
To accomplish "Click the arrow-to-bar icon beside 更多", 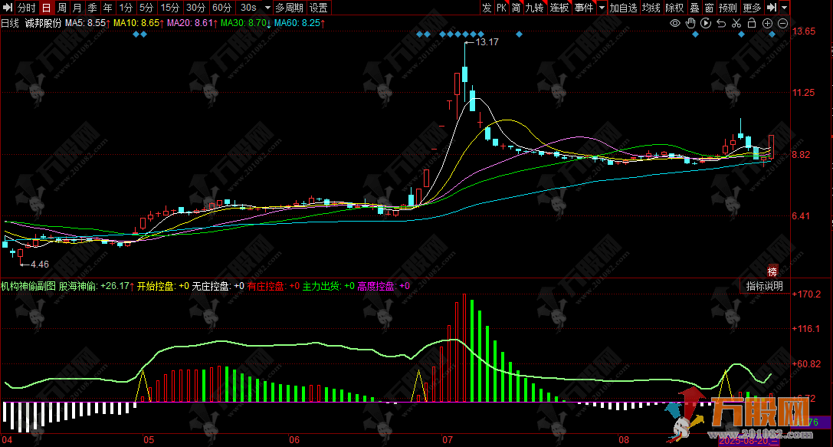I will [x=772, y=8].
